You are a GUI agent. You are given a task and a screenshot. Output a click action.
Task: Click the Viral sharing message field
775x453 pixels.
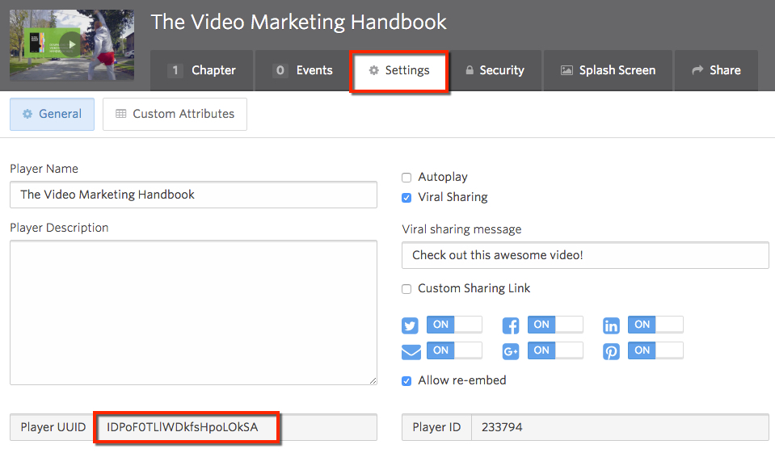click(x=585, y=255)
